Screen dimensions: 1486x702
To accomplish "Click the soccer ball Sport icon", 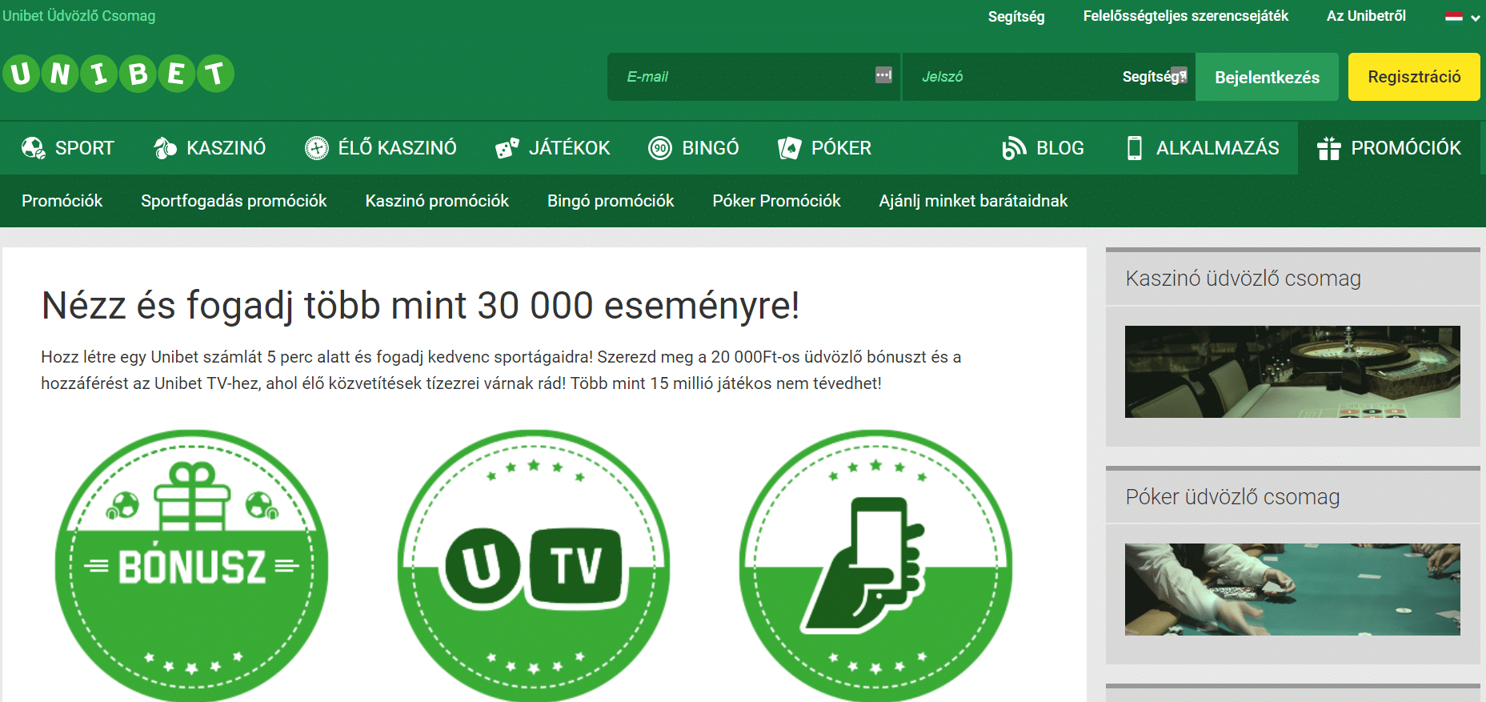I will point(33,148).
